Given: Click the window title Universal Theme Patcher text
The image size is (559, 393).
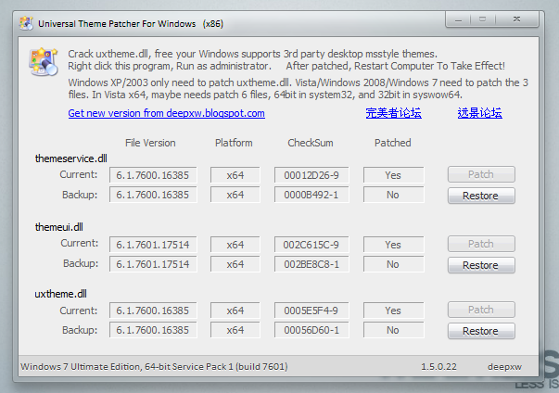Looking at the screenshot, I should (131, 24).
